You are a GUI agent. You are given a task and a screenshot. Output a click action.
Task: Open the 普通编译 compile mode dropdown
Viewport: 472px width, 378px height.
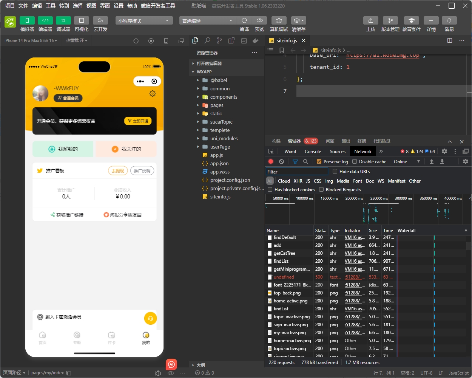(x=208, y=21)
